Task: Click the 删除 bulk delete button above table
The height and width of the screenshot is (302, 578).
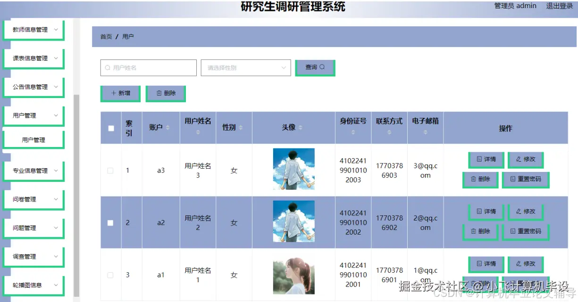Action: click(166, 93)
